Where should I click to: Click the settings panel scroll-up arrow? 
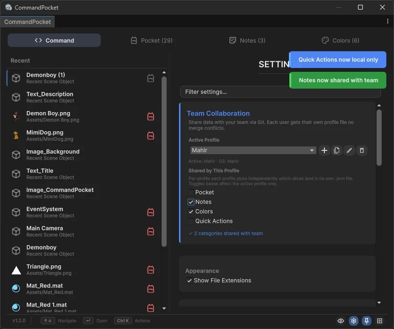379,105
